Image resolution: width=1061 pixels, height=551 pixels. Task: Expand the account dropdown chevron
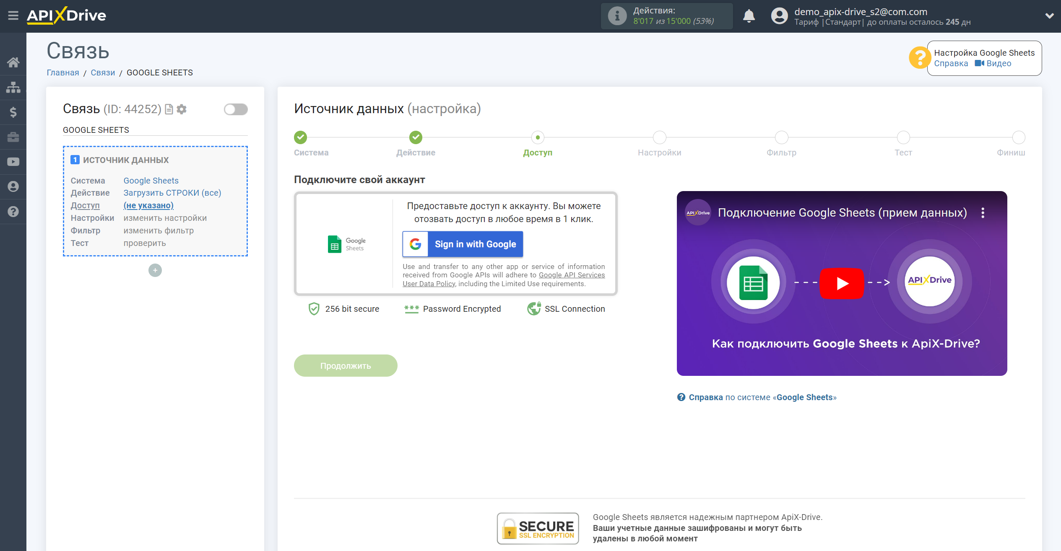pos(1049,16)
